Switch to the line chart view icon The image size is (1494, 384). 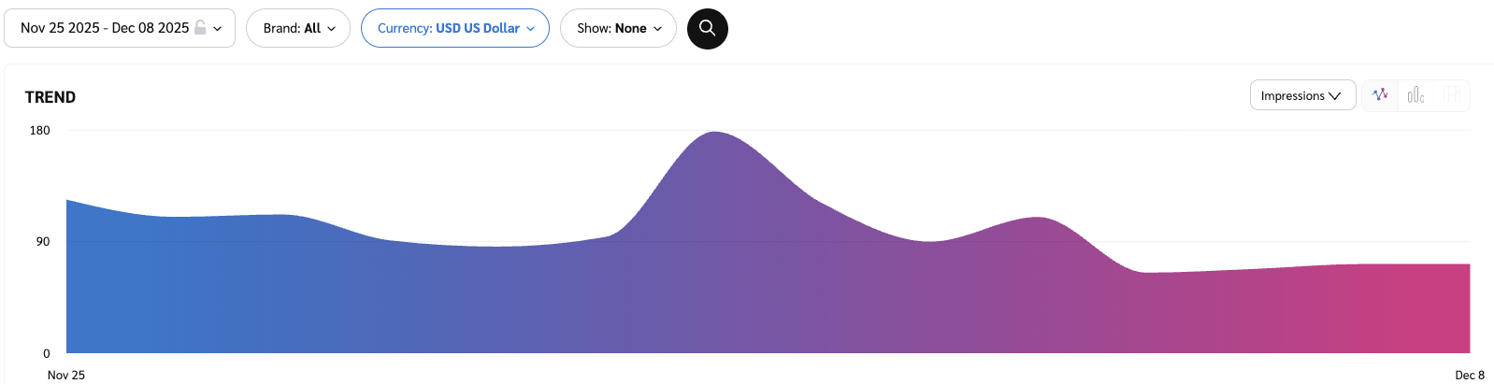point(1380,95)
